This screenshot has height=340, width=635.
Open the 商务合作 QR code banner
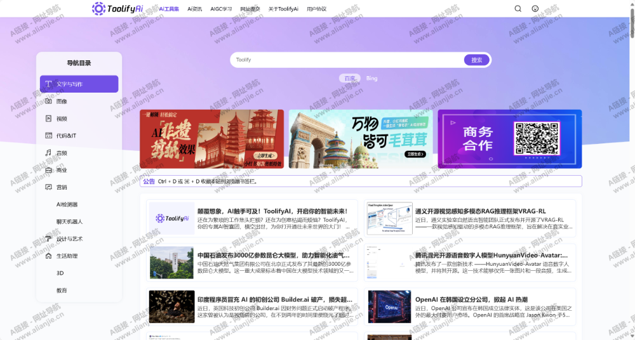pyautogui.click(x=510, y=139)
